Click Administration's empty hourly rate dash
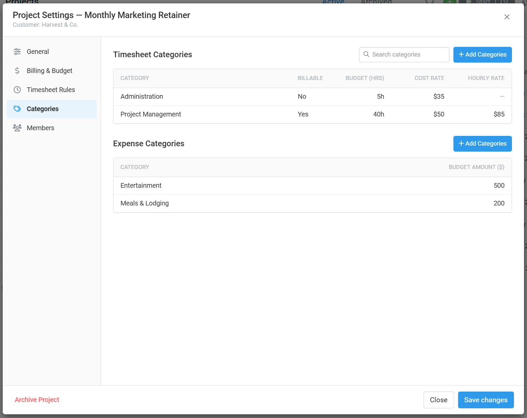 click(x=502, y=96)
